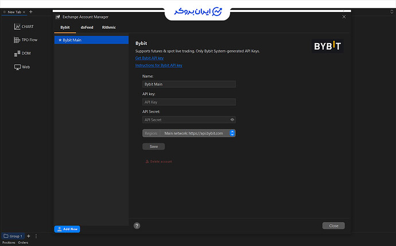396x246 pixels.
Task: Open Instructions for Bybit API key link
Action: coord(158,65)
